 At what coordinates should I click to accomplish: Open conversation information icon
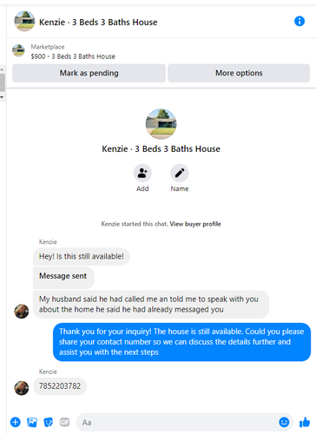pos(300,21)
